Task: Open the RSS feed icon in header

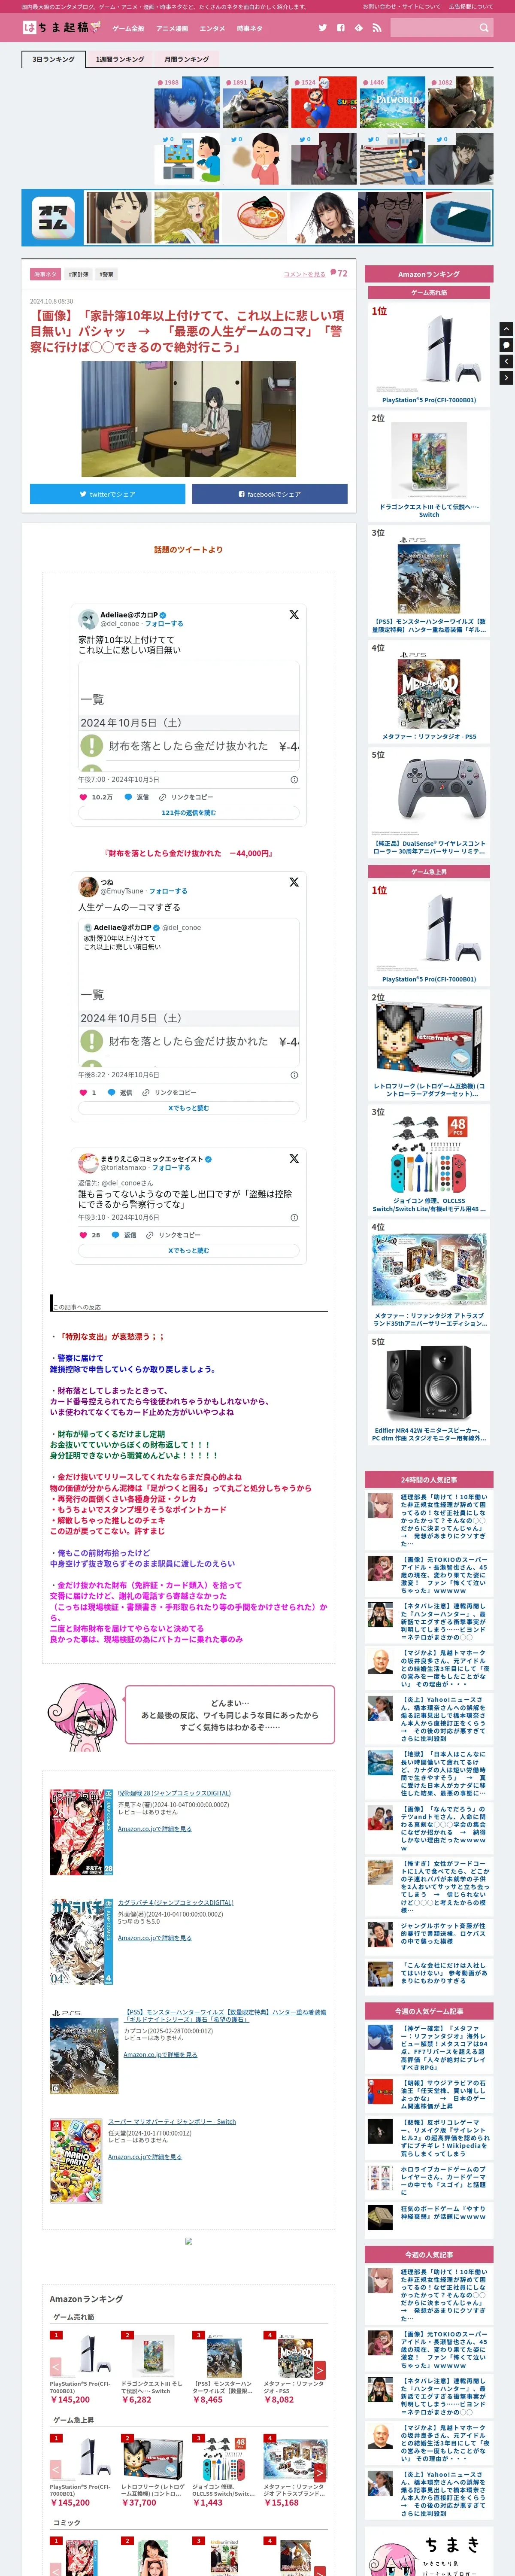Action: (x=377, y=28)
